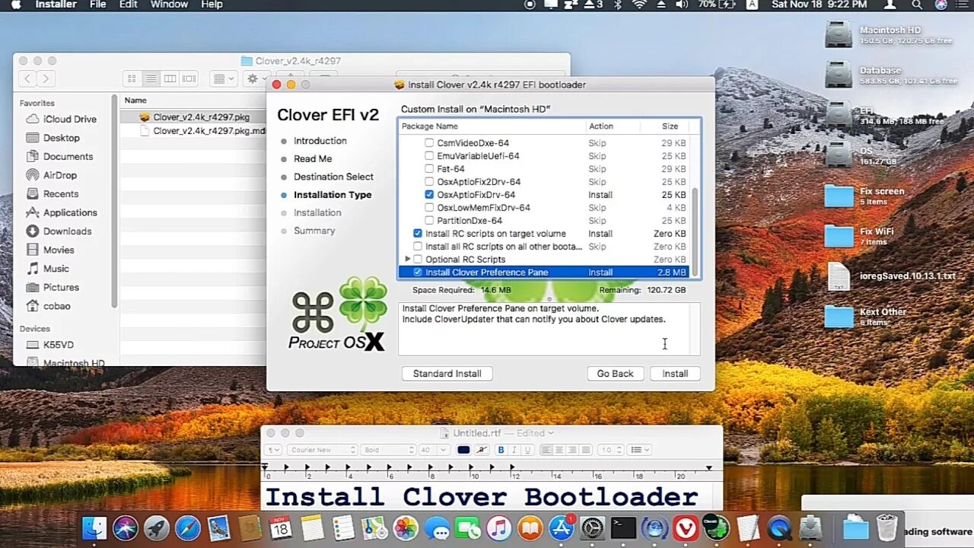
Task: Open the Window menu
Action: (x=169, y=5)
